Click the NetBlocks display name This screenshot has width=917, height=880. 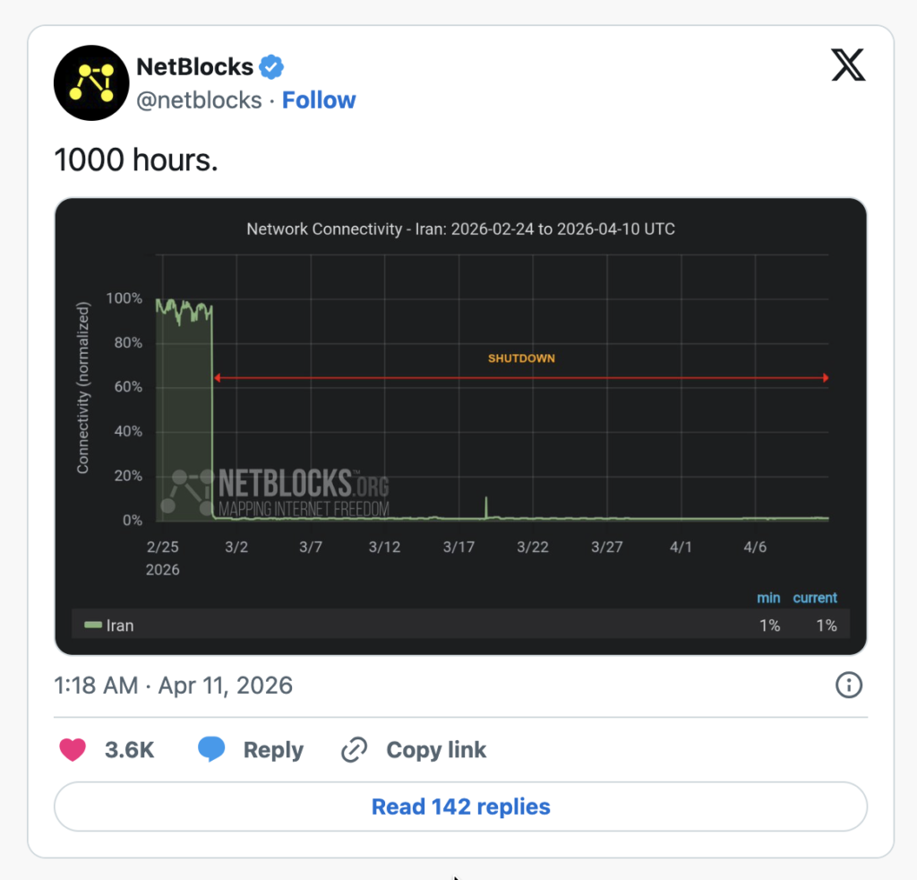pos(193,66)
